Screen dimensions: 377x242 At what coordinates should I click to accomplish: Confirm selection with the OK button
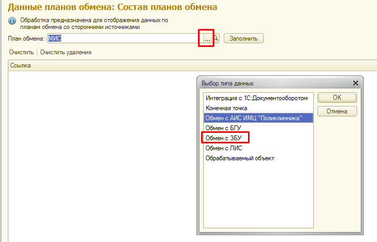(x=337, y=98)
